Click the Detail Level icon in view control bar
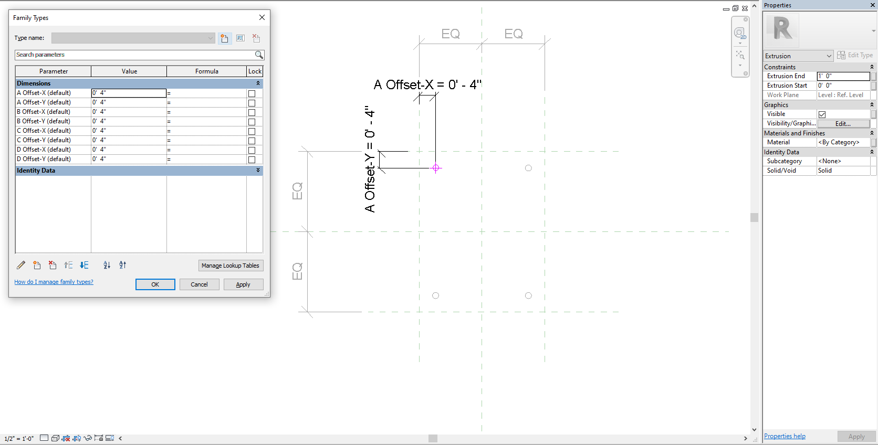878x445 pixels. click(44, 438)
